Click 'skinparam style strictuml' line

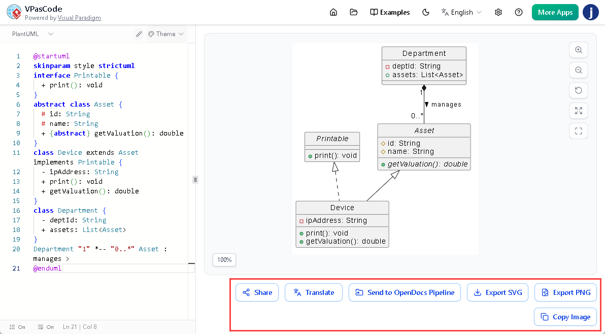[x=84, y=66]
